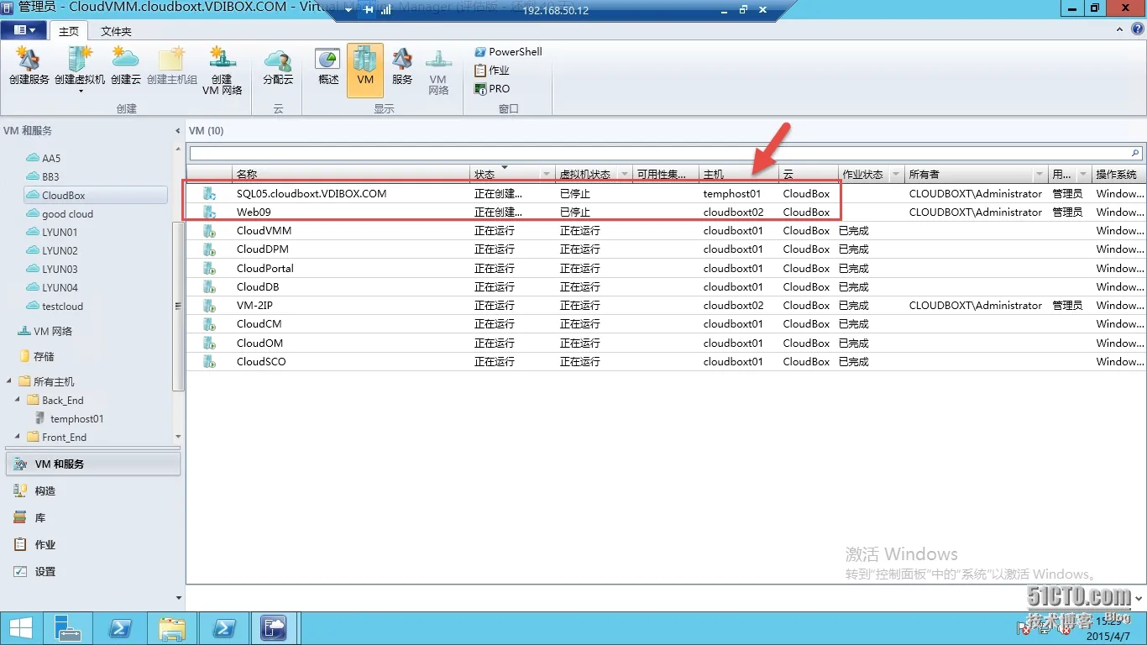Open the 虚拟机状态 column filter dropdown
Screen dimensions: 1147x645
click(624, 175)
